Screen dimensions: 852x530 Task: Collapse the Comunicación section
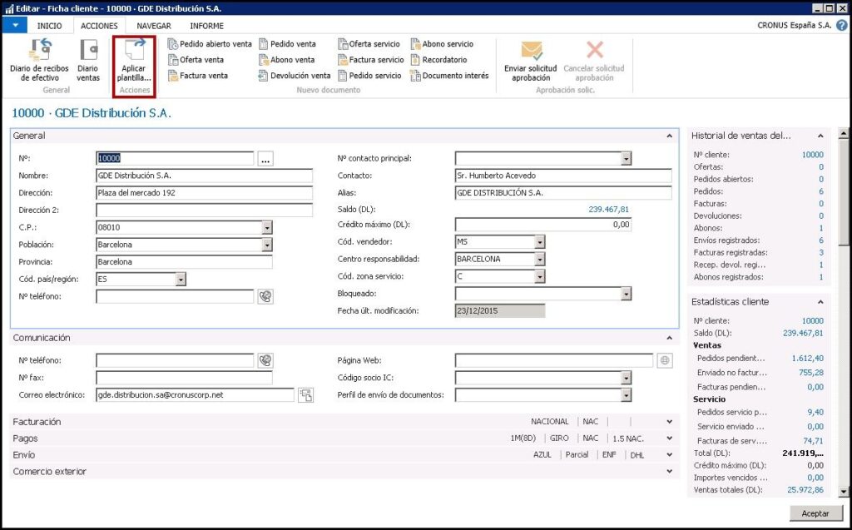[669, 338]
